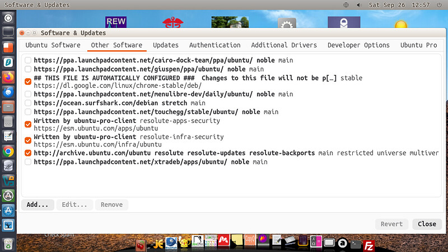The height and width of the screenshot is (252, 448).
Task: Enable the xtradeb apps PPA checkbox
Action: point(27,161)
